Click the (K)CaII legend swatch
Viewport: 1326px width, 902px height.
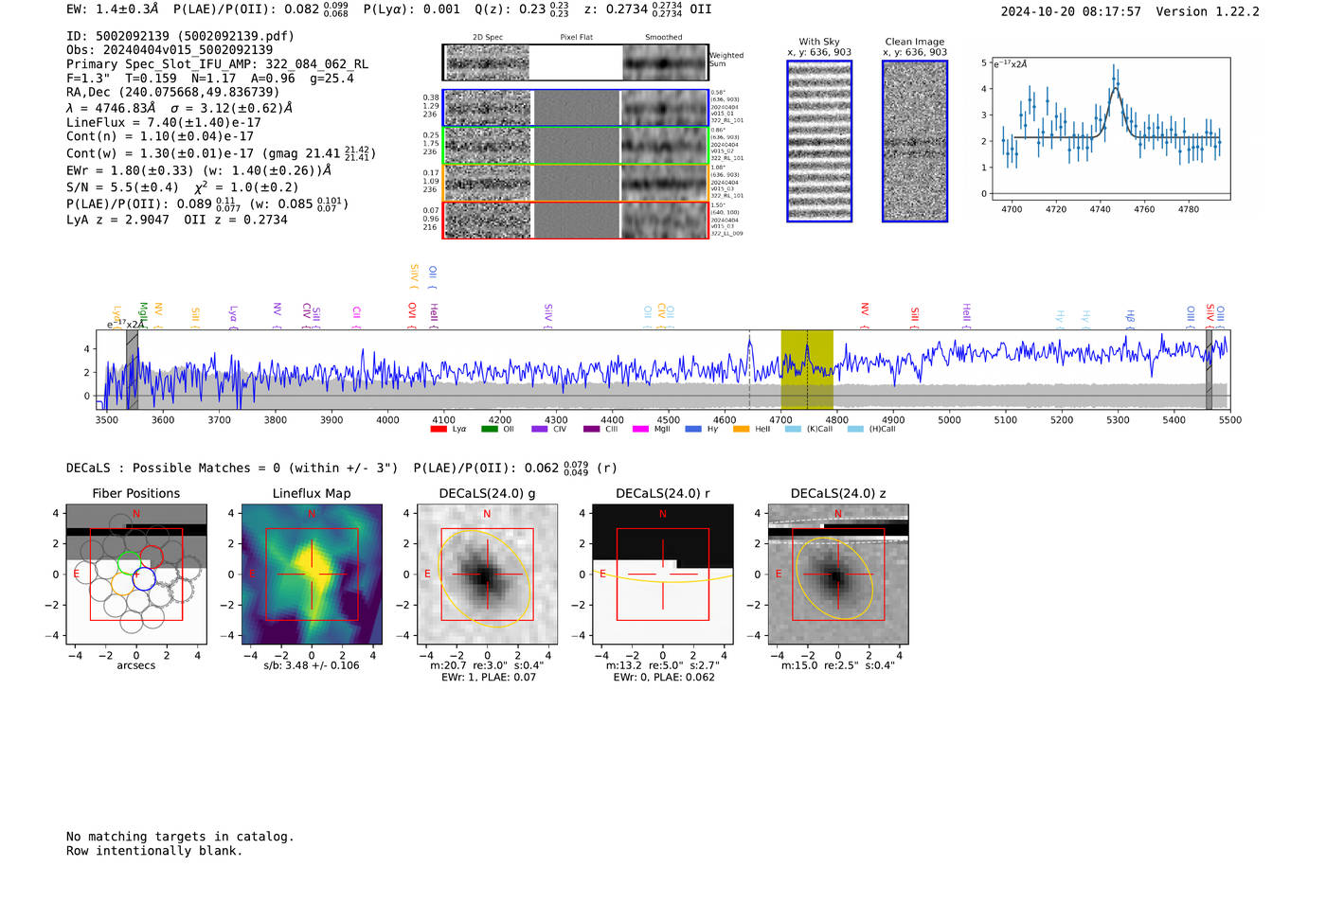click(793, 430)
